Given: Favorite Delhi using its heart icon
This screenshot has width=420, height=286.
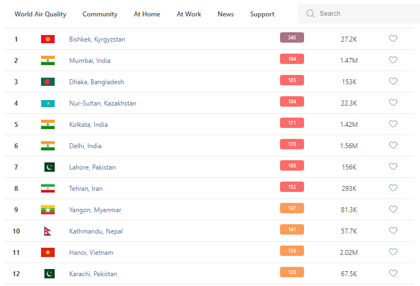Looking at the screenshot, I should pyautogui.click(x=393, y=145).
